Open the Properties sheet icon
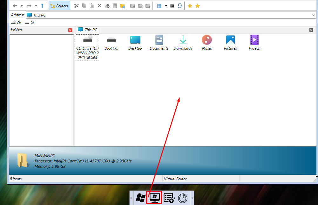Image resolution: width=318 pixels, height=205 pixels. point(115,6)
